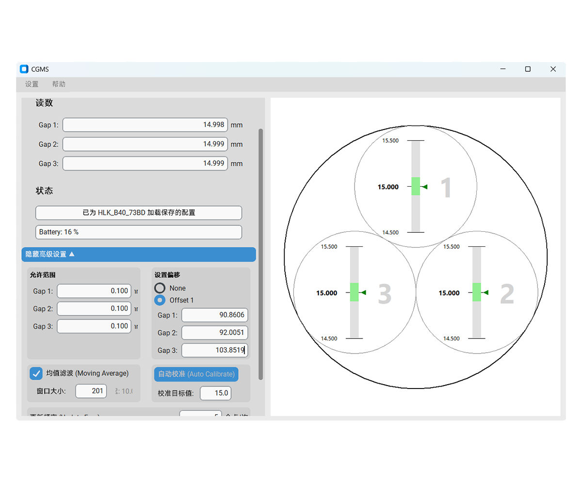Minimize the CGMS window

pyautogui.click(x=503, y=69)
